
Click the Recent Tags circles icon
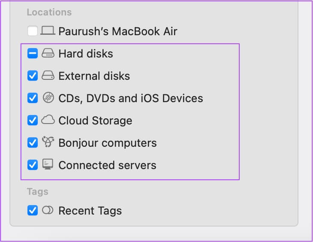coord(48,211)
